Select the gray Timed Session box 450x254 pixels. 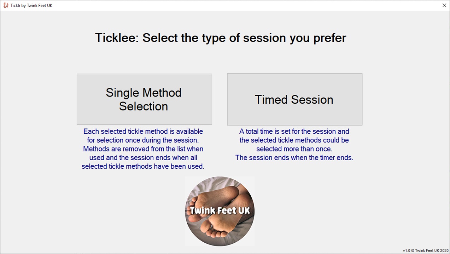click(x=294, y=99)
